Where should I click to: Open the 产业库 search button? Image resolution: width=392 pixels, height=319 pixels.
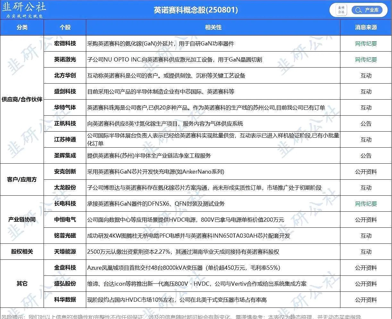(x=367, y=10)
